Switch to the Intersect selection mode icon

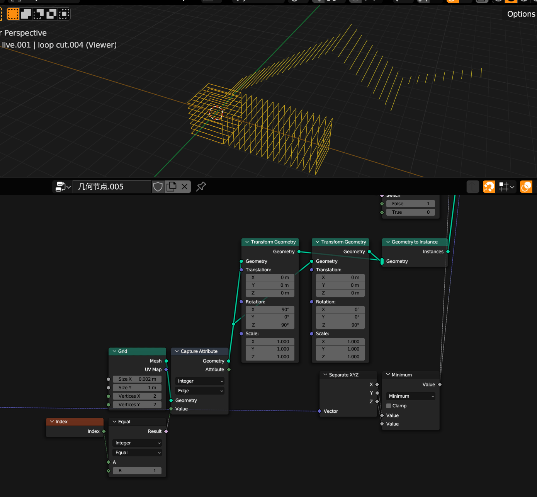pos(64,14)
